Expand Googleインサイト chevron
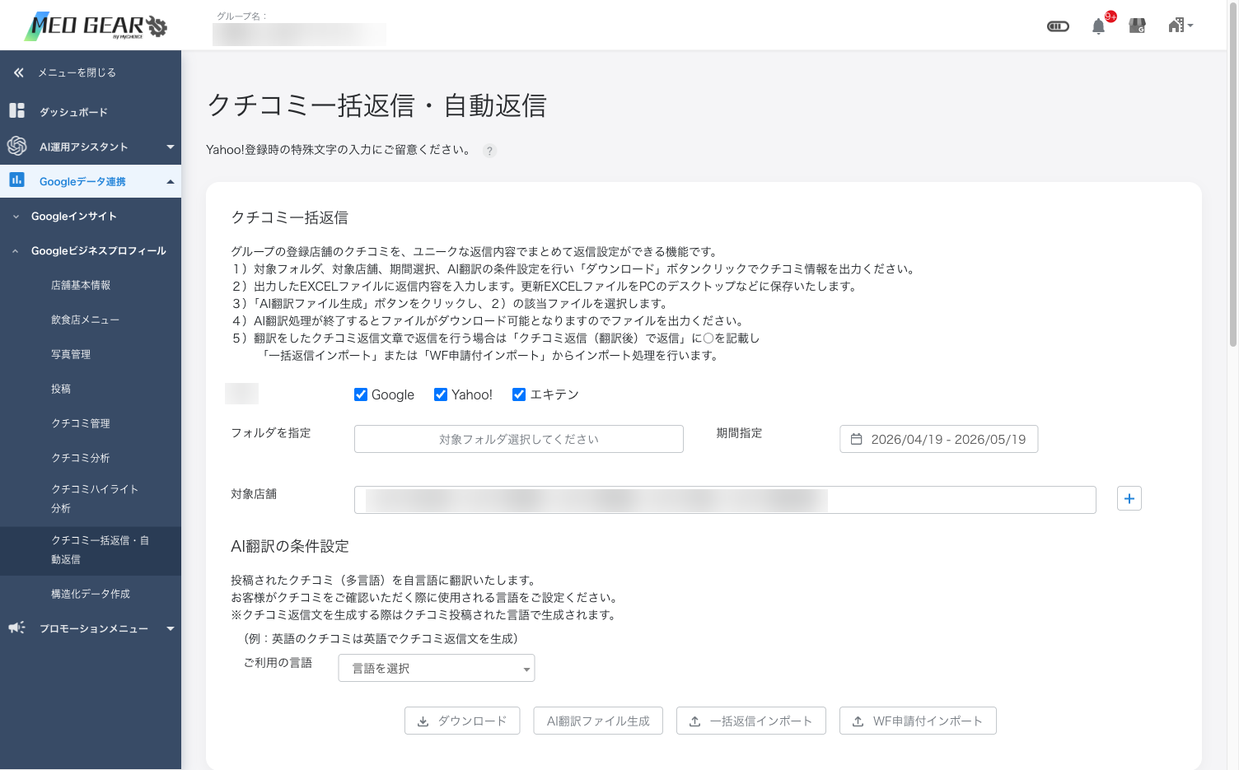The image size is (1239, 770). (x=16, y=217)
